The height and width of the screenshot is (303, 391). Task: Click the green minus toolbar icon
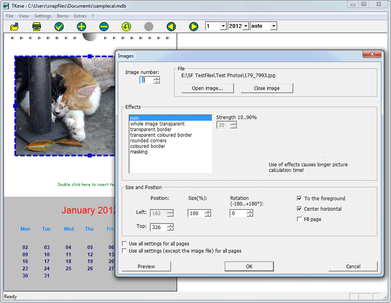pos(104,26)
